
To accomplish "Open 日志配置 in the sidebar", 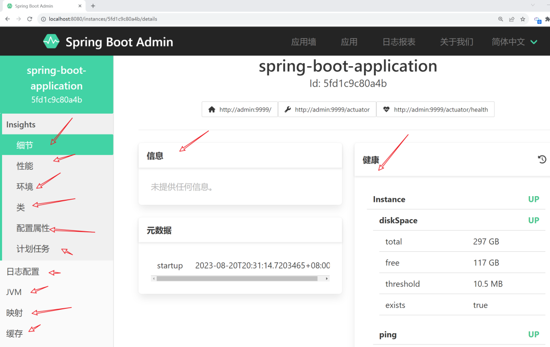I will pos(57,272).
